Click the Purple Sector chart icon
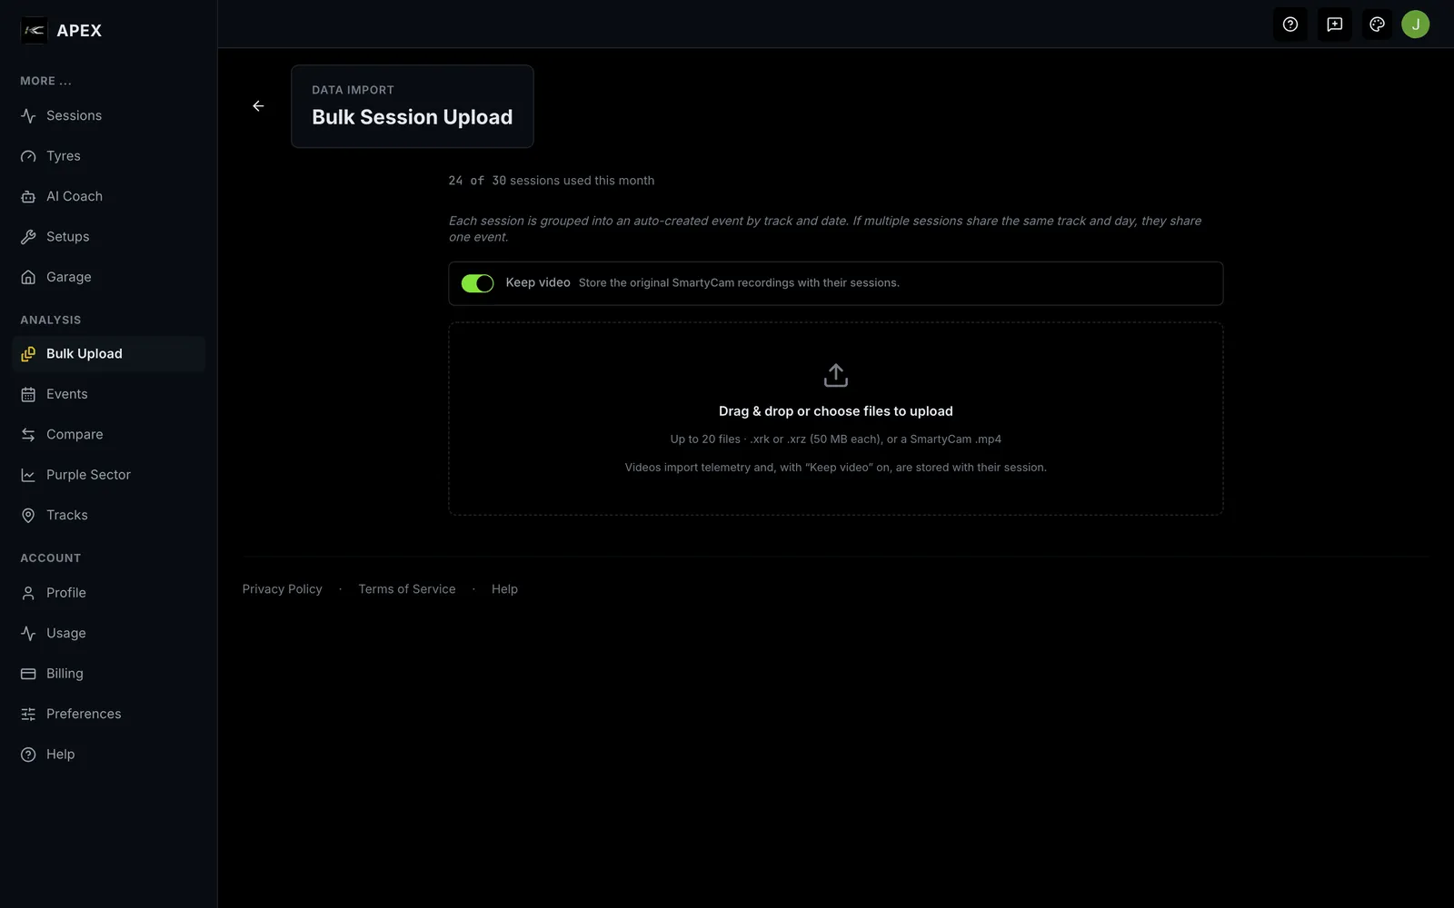 point(28,475)
